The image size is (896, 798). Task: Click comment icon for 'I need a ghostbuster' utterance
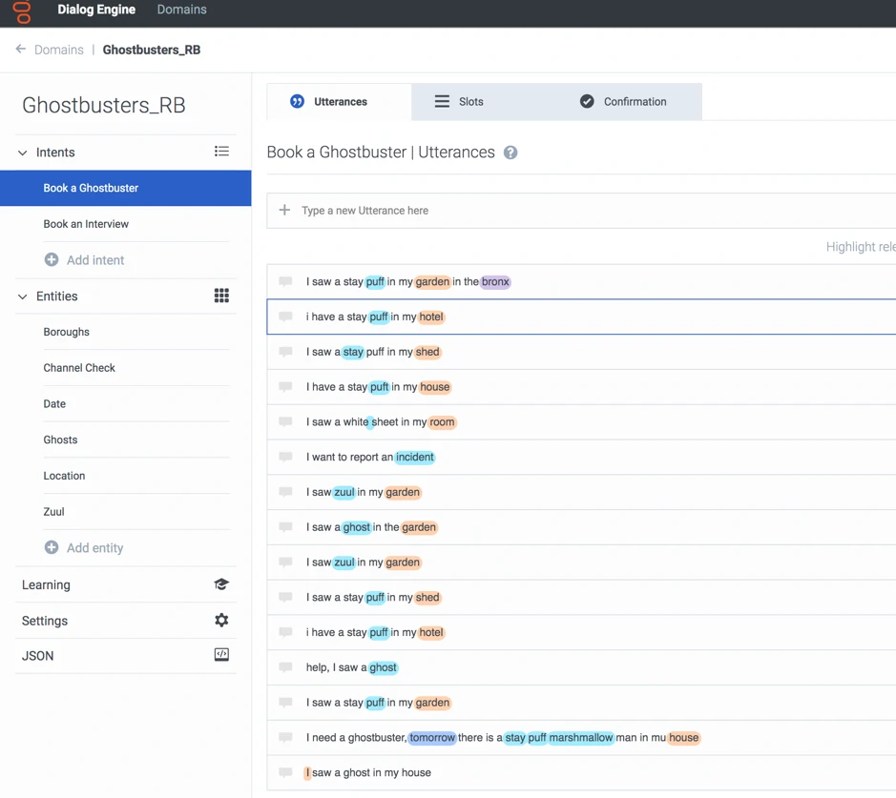pyautogui.click(x=285, y=738)
